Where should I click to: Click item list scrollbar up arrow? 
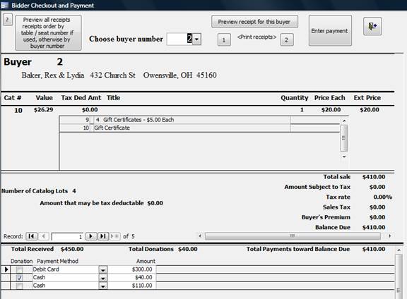click(x=344, y=121)
